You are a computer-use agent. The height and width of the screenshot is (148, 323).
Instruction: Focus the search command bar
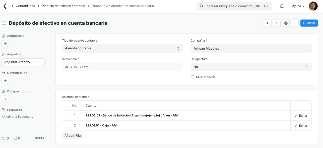pyautogui.click(x=234, y=6)
